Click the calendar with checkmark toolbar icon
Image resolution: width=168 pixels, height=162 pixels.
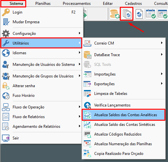151,14
